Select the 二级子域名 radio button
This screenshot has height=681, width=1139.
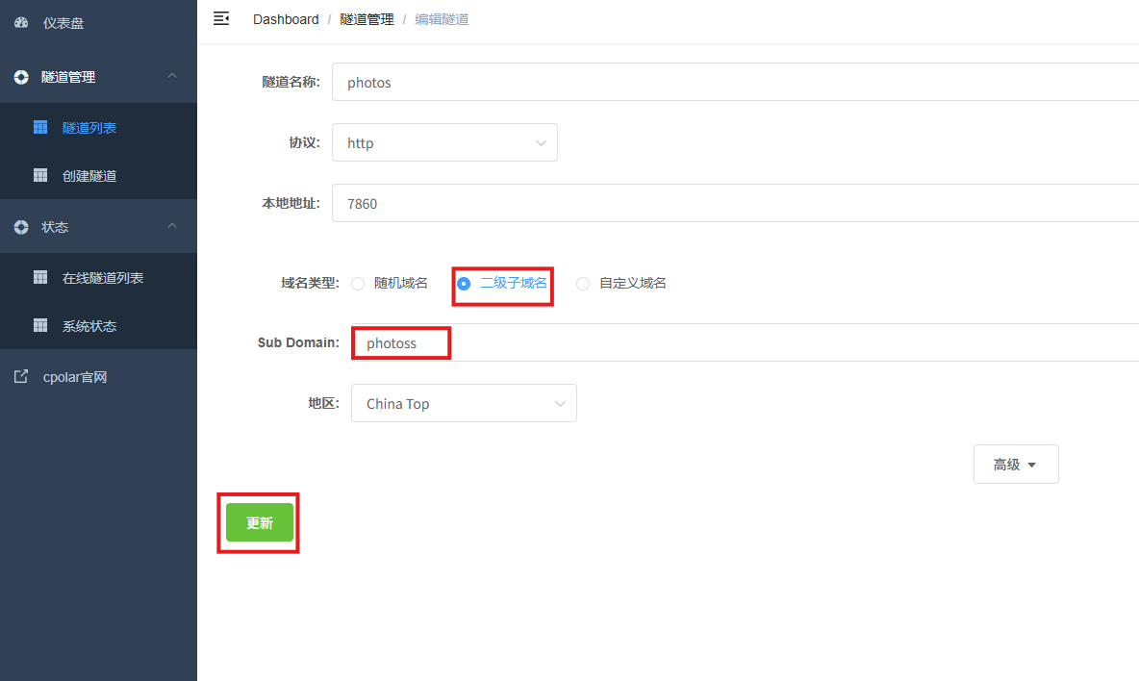click(x=464, y=284)
